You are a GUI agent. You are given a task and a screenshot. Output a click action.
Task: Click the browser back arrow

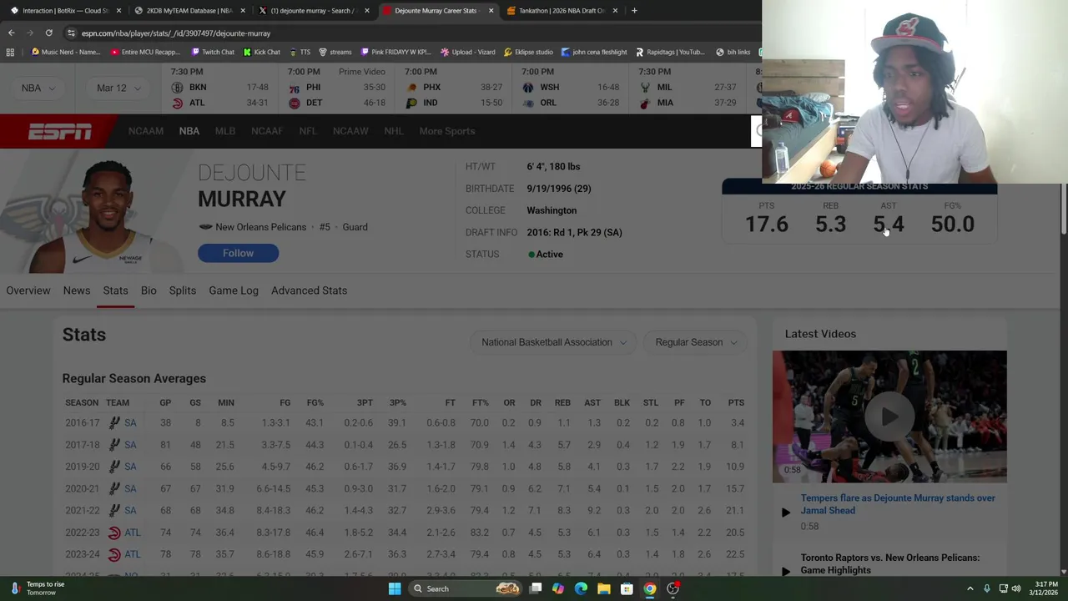[x=11, y=33]
